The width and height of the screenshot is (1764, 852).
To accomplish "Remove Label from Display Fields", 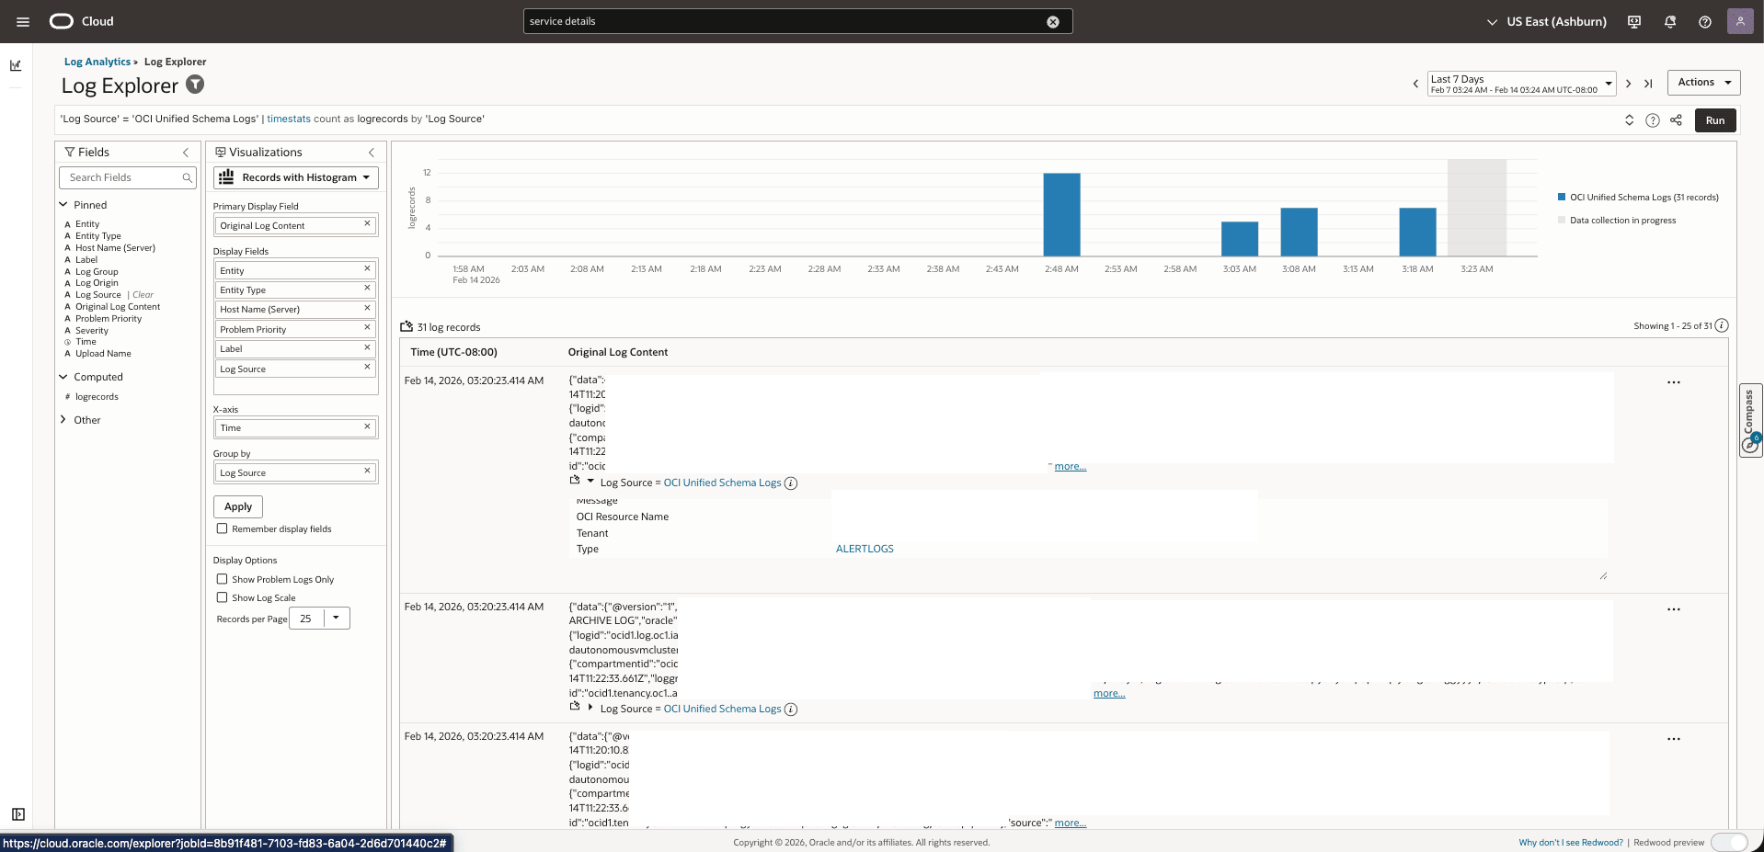I will [367, 347].
